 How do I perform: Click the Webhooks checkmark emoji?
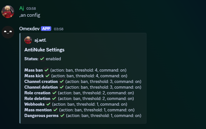(48, 104)
